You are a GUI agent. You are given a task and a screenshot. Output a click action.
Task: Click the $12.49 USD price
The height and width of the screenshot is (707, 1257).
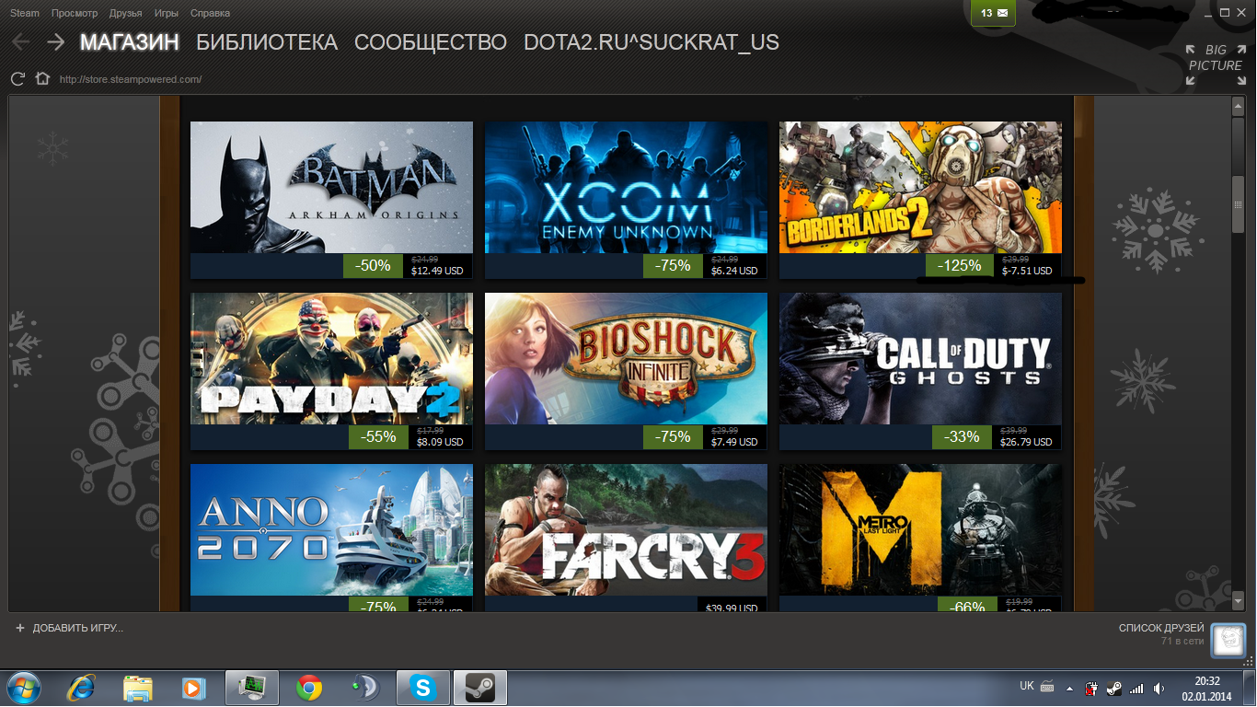pyautogui.click(x=439, y=271)
